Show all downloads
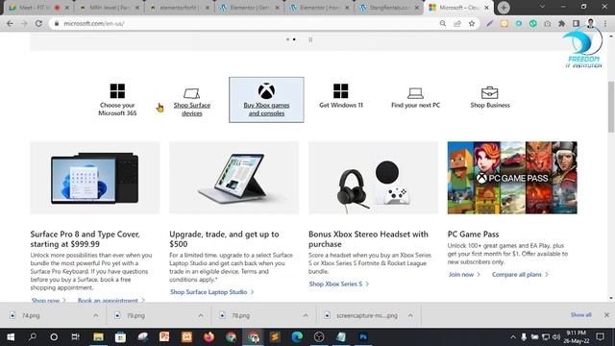This screenshot has height=346, width=615. (580, 314)
